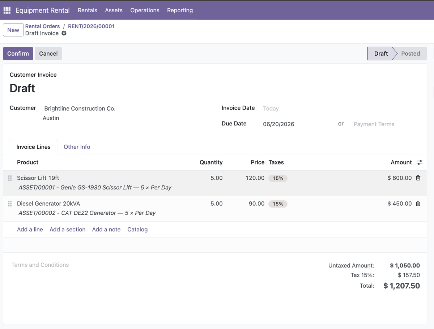Grab the drag handle on Scissor Lift row

[10, 178]
